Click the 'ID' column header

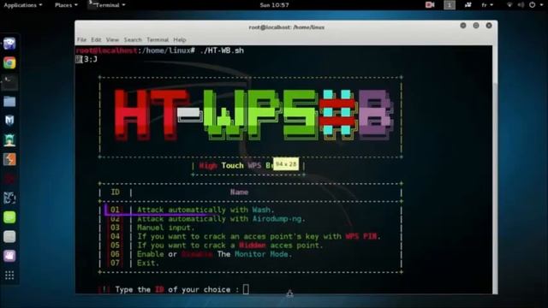tap(115, 192)
